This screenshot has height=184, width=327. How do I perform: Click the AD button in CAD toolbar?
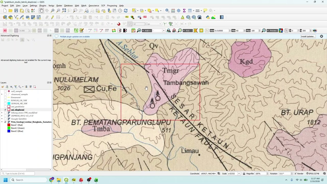point(5,30)
